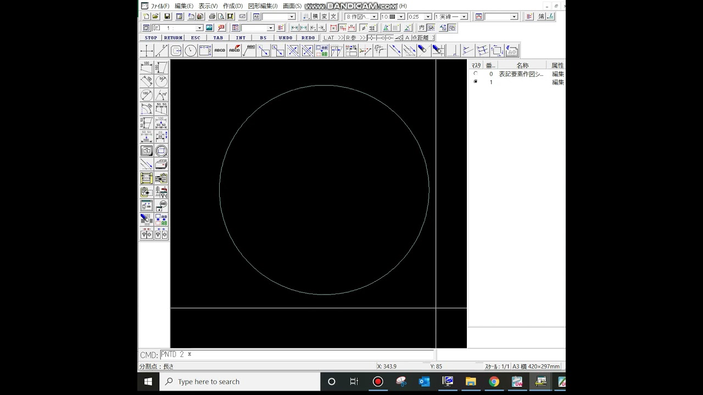Select the line drawing tool

[x=161, y=50]
